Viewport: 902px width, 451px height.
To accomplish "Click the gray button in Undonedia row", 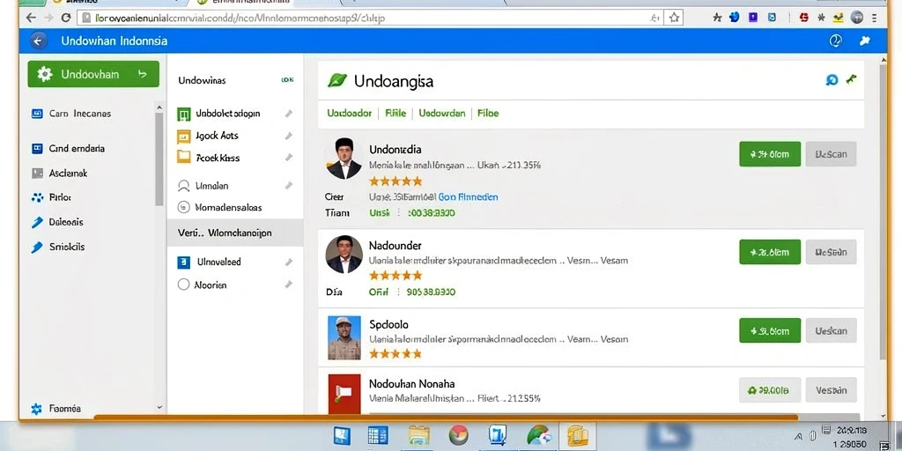I will tap(831, 154).
